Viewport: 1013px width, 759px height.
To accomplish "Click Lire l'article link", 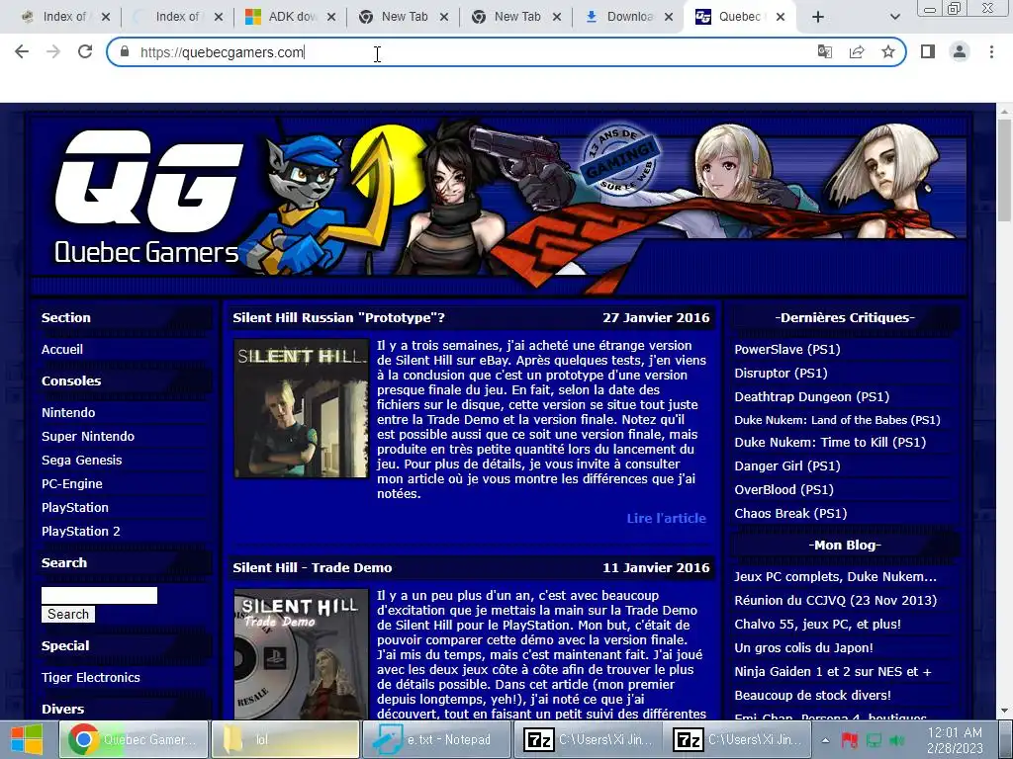I will [666, 518].
